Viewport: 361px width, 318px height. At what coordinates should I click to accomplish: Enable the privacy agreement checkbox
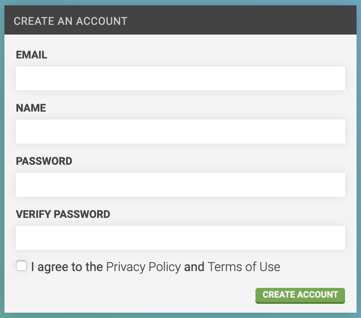point(20,266)
